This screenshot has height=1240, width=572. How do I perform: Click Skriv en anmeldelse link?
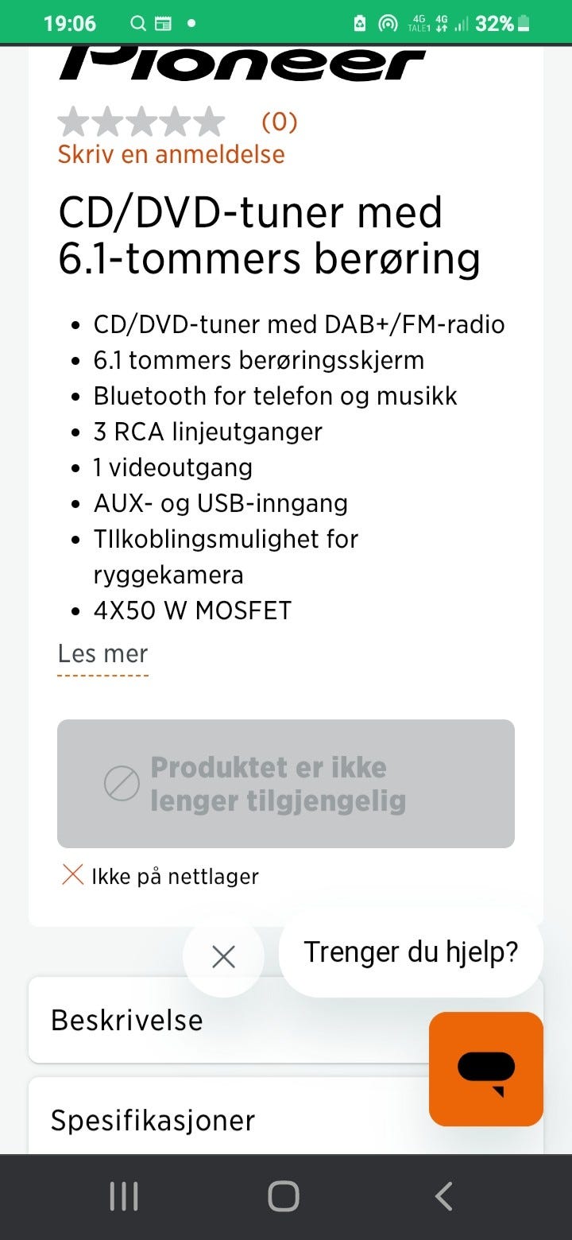click(171, 153)
